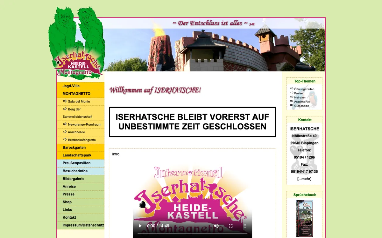Image resolution: width=382 pixels, height=238 pixels.
Task: Select Barockgarten menu item
Action: click(x=80, y=148)
